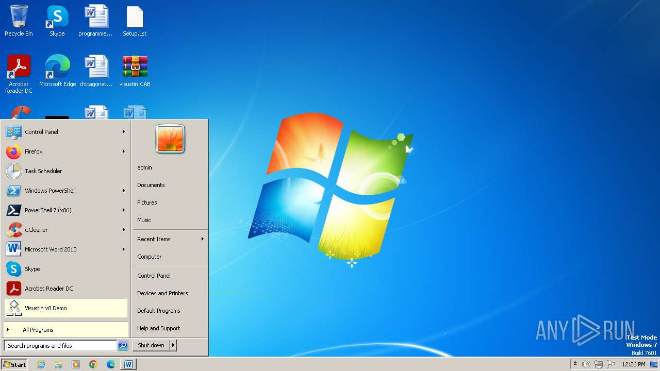Viewport: 660px width, 371px height.
Task: Open Control Panel from the Start menu program list
Action: [66, 132]
